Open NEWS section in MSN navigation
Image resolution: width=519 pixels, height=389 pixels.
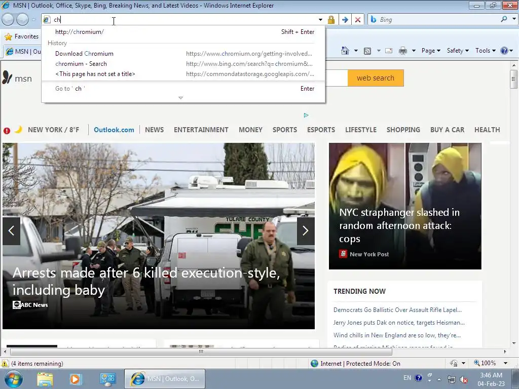pos(154,130)
